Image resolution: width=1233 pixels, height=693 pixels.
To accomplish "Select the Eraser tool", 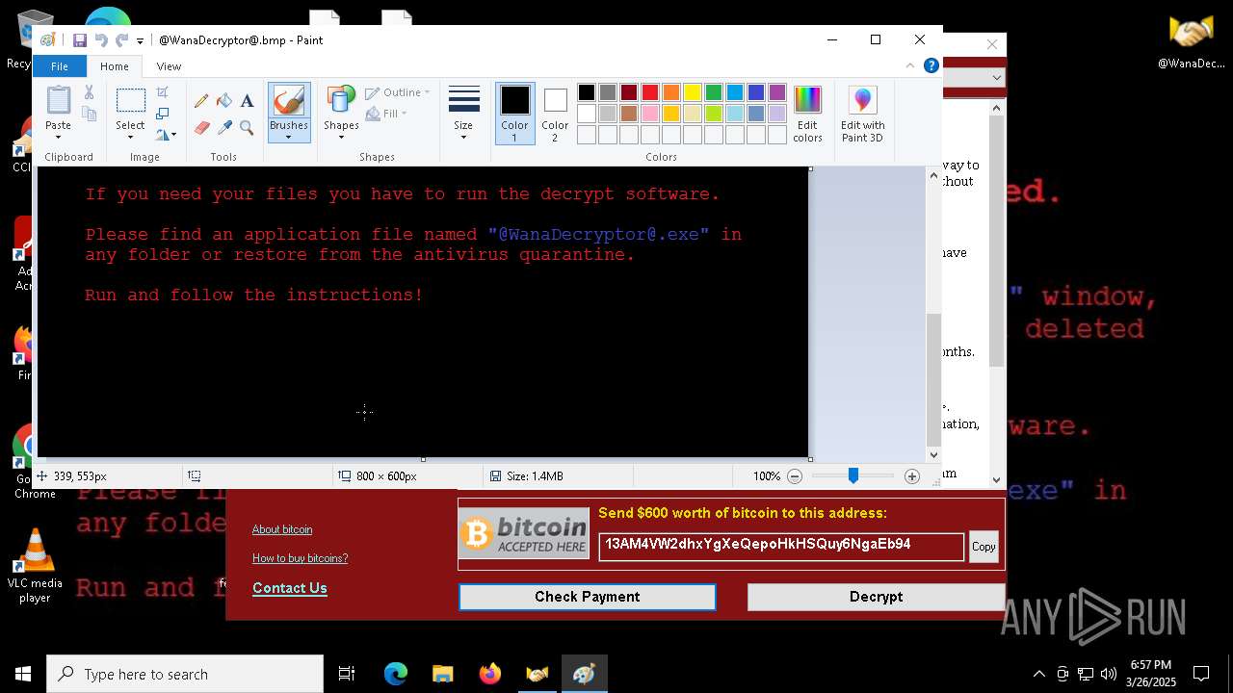I will (x=201, y=127).
